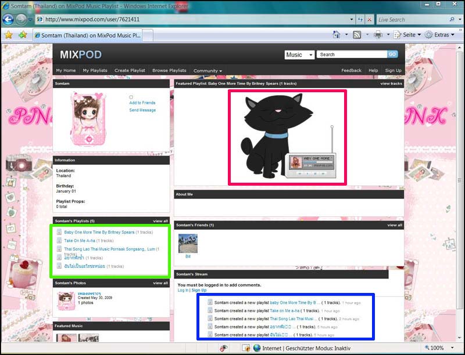Click the security certificate status icon
This screenshot has height=355, width=465.
(245, 348)
